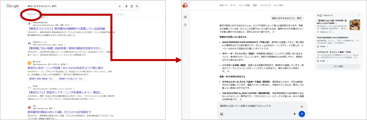The width and height of the screenshot is (367, 120).
Task: Start a new chat with edit icon
Action: (185, 17)
